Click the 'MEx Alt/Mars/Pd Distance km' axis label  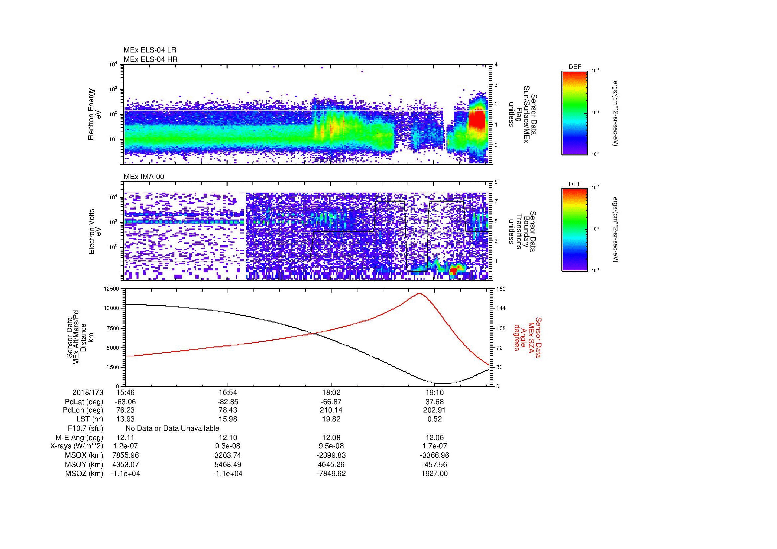[x=80, y=337]
